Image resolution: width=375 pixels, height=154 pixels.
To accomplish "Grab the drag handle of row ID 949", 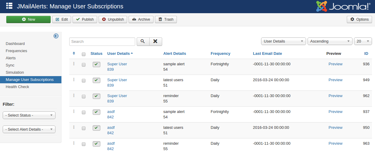I will click(x=74, y=80).
